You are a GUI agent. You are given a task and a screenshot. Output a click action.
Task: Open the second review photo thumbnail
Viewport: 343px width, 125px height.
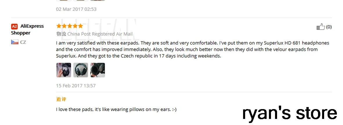pyautogui.click(x=80, y=70)
